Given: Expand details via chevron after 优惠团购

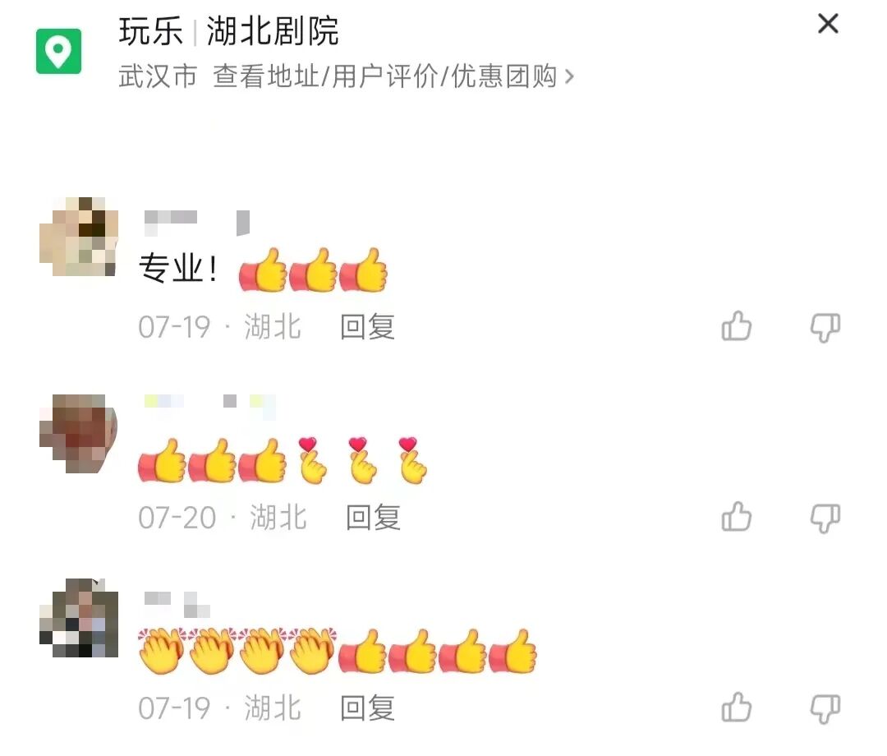Looking at the screenshot, I should click(569, 77).
